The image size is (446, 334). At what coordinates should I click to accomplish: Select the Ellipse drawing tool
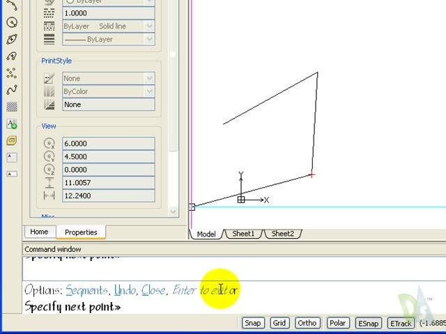(12, 39)
